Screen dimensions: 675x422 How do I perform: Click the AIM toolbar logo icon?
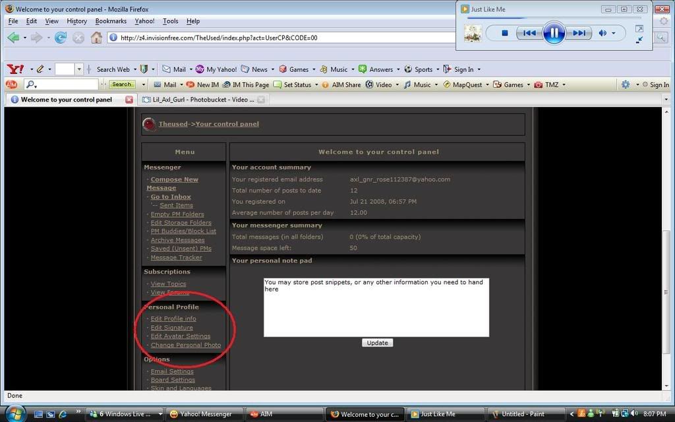pyautogui.click(x=11, y=84)
